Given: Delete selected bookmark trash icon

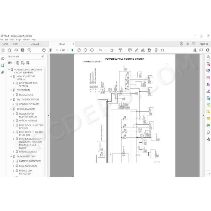Looking at the screenshot, I should 17,63.
